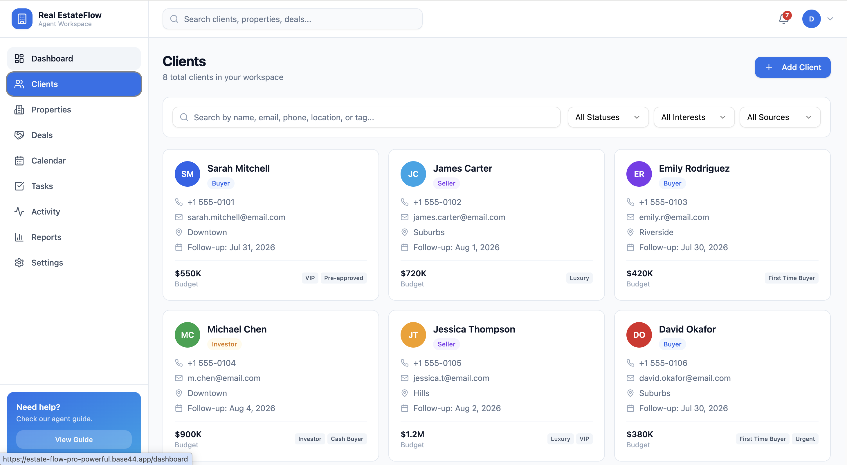
Task: Click phone icon on Sarah Mitchell card
Action: coord(179,202)
